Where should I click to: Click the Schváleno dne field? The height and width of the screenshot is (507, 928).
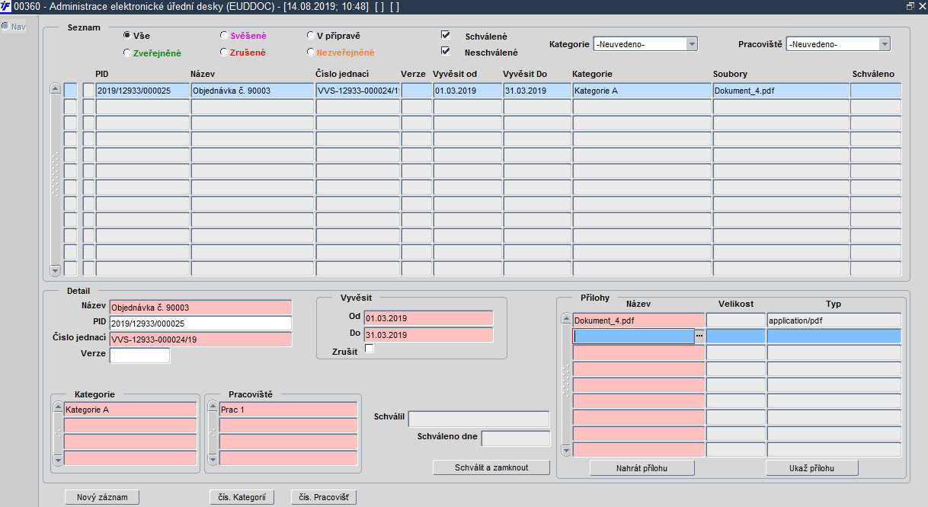point(516,438)
